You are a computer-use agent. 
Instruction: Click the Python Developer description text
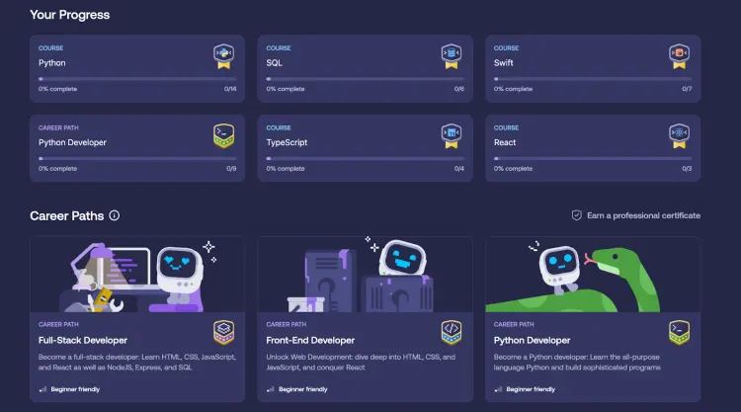(577, 362)
